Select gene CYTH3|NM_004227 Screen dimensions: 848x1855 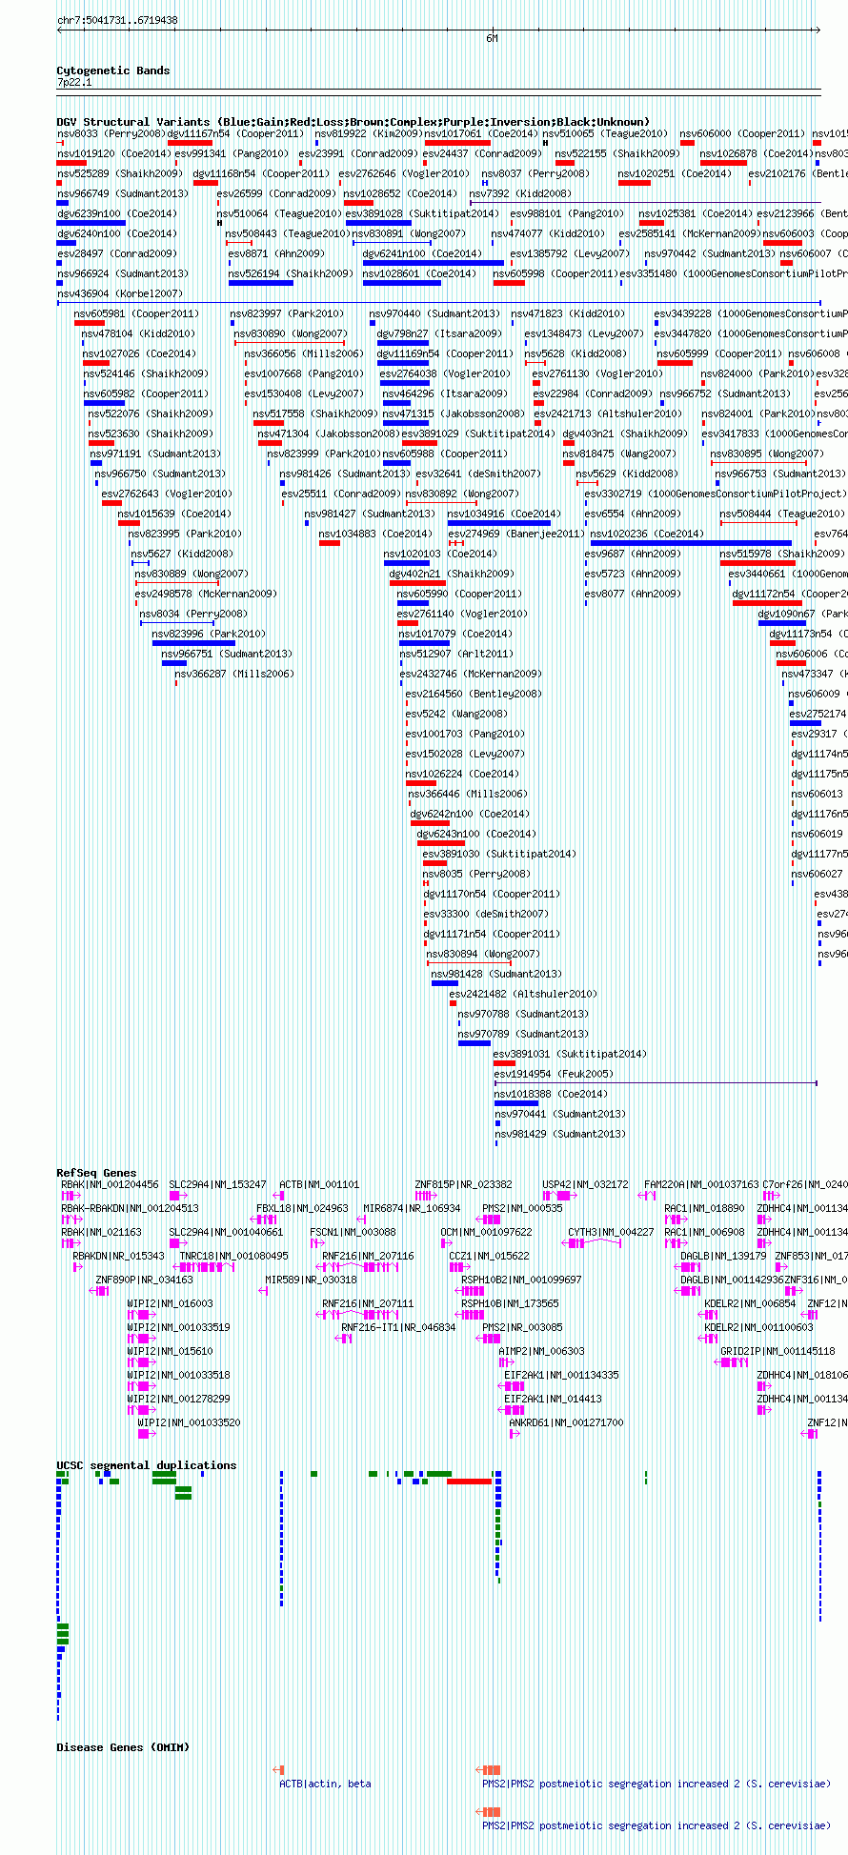pyautogui.click(x=612, y=1232)
